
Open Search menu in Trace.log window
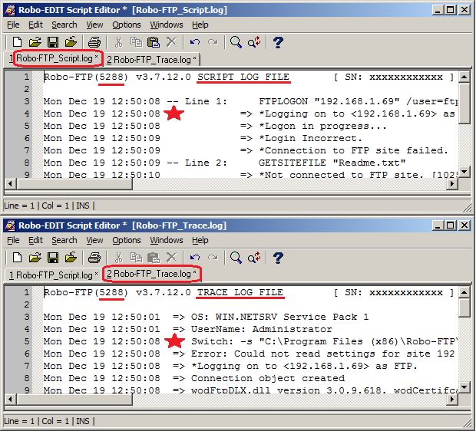(x=64, y=240)
